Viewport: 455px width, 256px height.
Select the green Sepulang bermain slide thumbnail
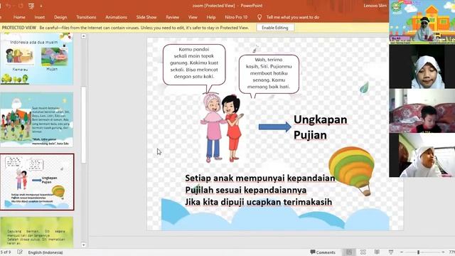click(36, 233)
